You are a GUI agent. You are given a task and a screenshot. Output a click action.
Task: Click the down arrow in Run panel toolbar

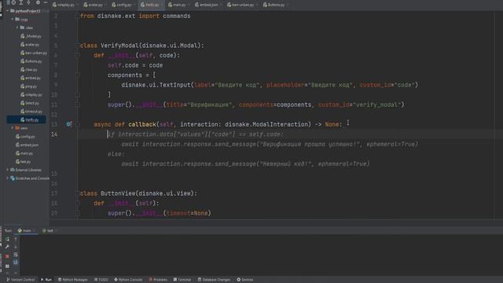click(16, 247)
